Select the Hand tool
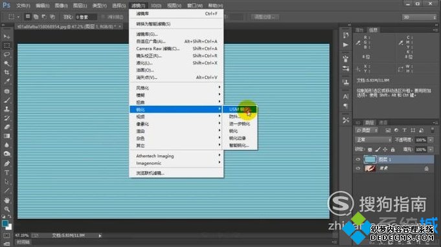The width and height of the screenshot is (441, 247). 6,200
